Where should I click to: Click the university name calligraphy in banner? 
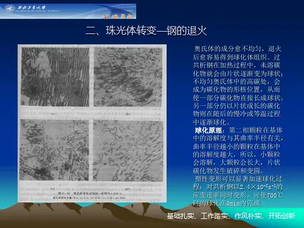click(32, 7)
